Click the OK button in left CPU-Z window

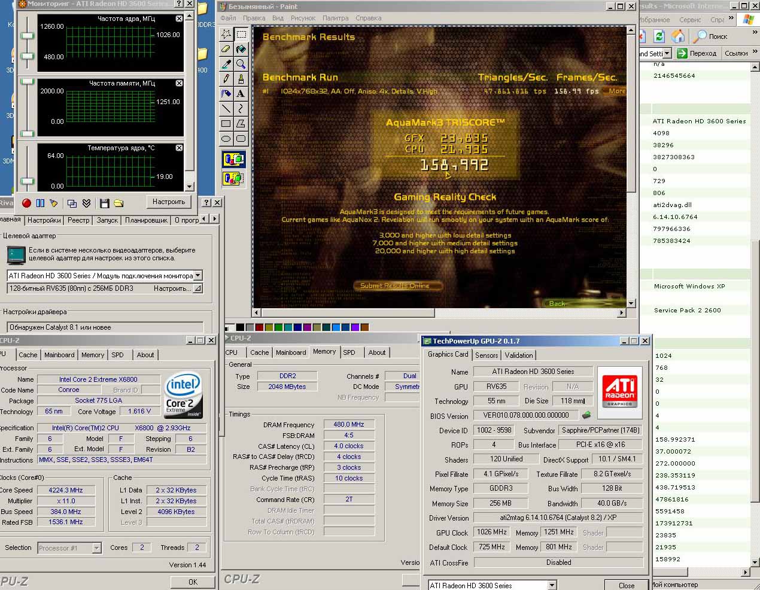click(x=193, y=582)
